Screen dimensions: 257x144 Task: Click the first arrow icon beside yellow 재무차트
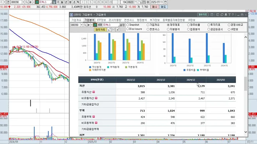point(109,30)
